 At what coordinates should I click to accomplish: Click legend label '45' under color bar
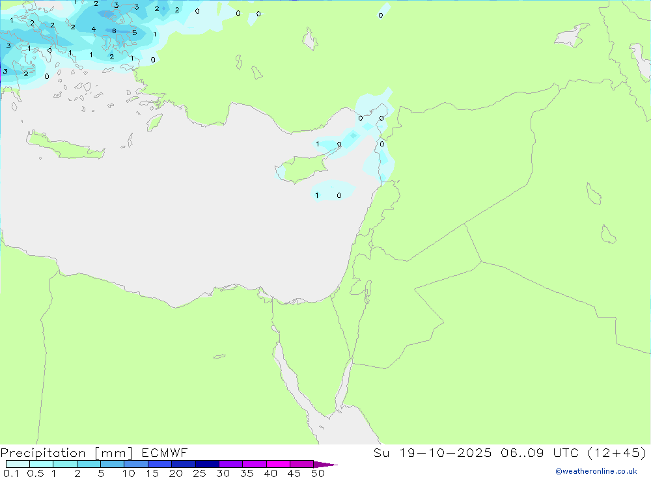[x=294, y=473]
